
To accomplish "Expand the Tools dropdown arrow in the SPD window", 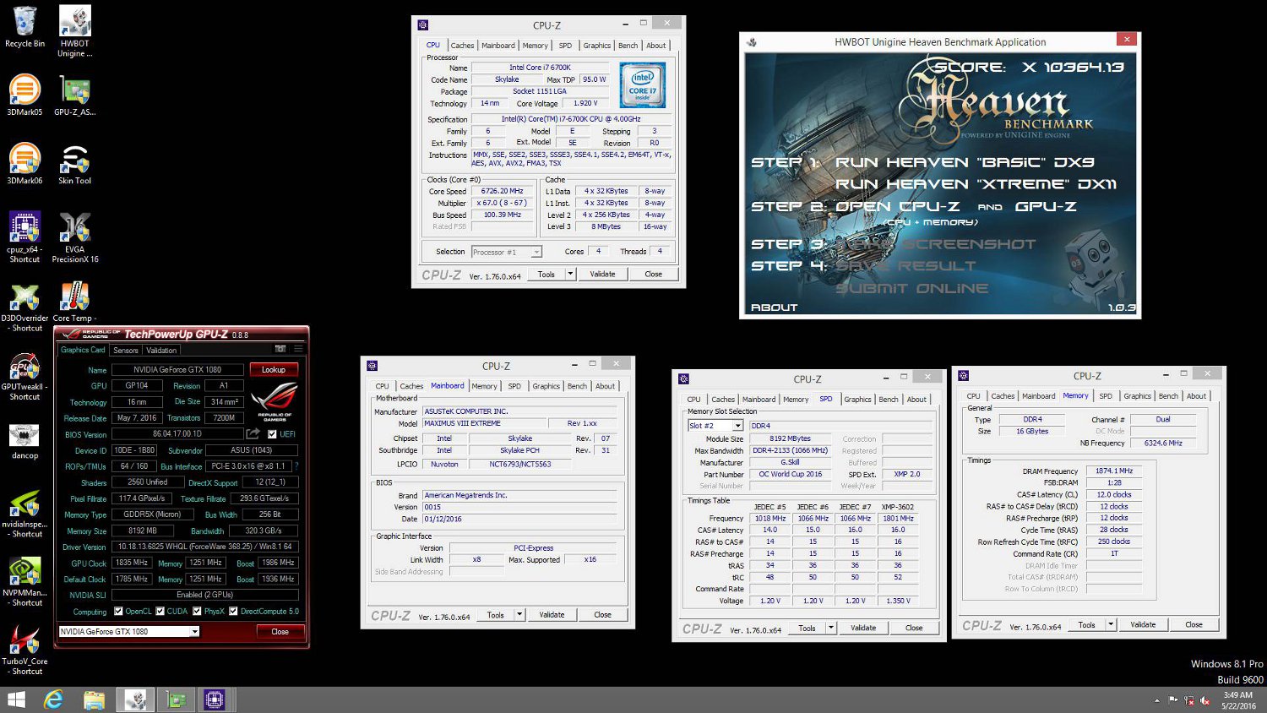I will 831,628.
